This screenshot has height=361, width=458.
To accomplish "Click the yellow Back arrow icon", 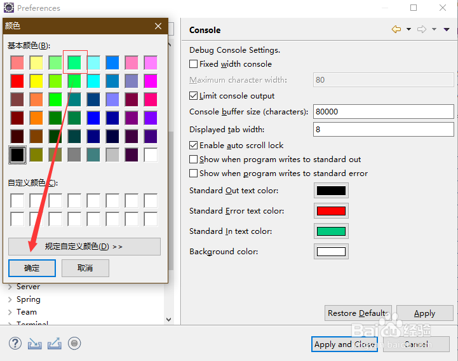I will coord(396,29).
